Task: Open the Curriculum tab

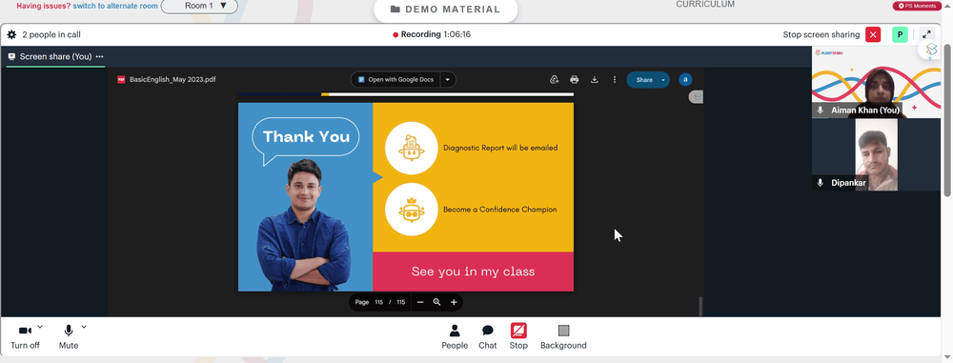Action: click(x=705, y=4)
